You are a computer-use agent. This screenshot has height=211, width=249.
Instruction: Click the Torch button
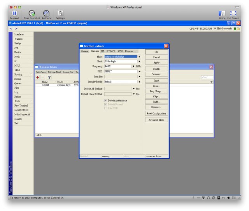(x=156, y=81)
